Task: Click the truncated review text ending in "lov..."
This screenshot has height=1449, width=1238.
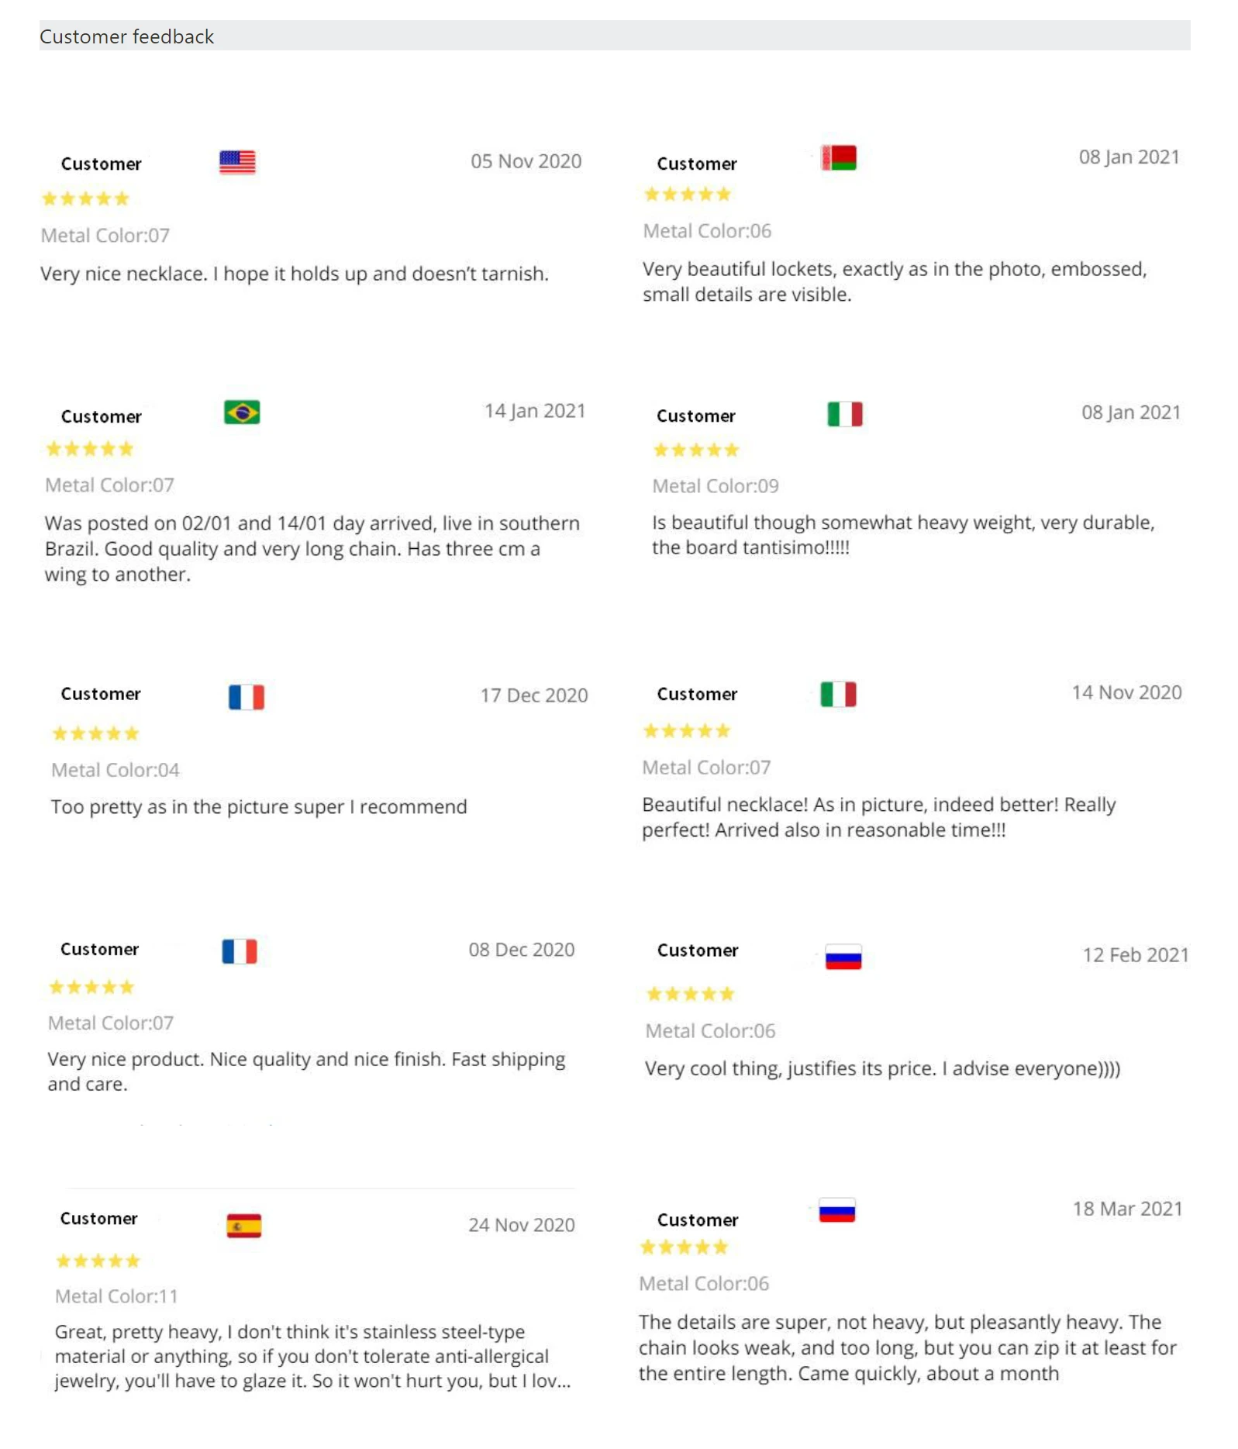Action: [312, 1356]
